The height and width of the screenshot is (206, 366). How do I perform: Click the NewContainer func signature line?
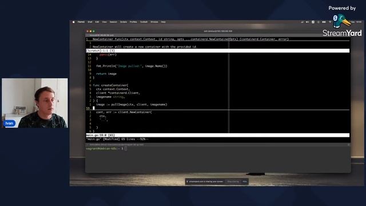(x=190, y=39)
